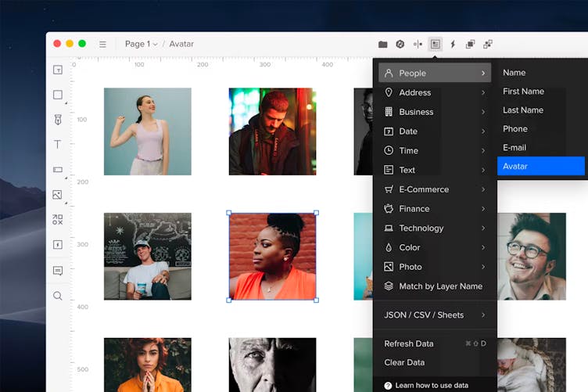Screen dimensions: 588x392
Task: Expand the Finance submenu arrow
Action: tap(483, 209)
